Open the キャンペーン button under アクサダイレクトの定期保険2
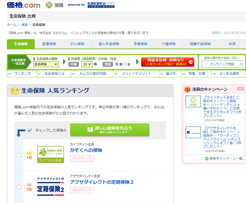This screenshot has width=246, height=203. [x=82, y=190]
